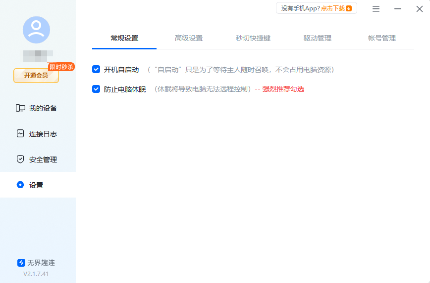This screenshot has width=430, height=283.
Task: Click the 开机自启动 label text
Action: (x=121, y=70)
